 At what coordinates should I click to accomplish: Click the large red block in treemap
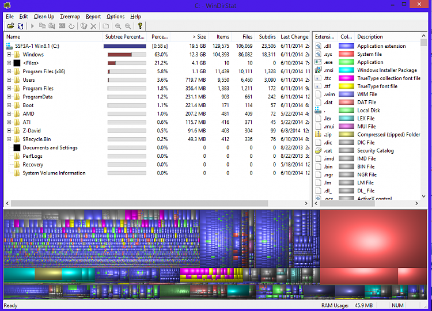374,238
